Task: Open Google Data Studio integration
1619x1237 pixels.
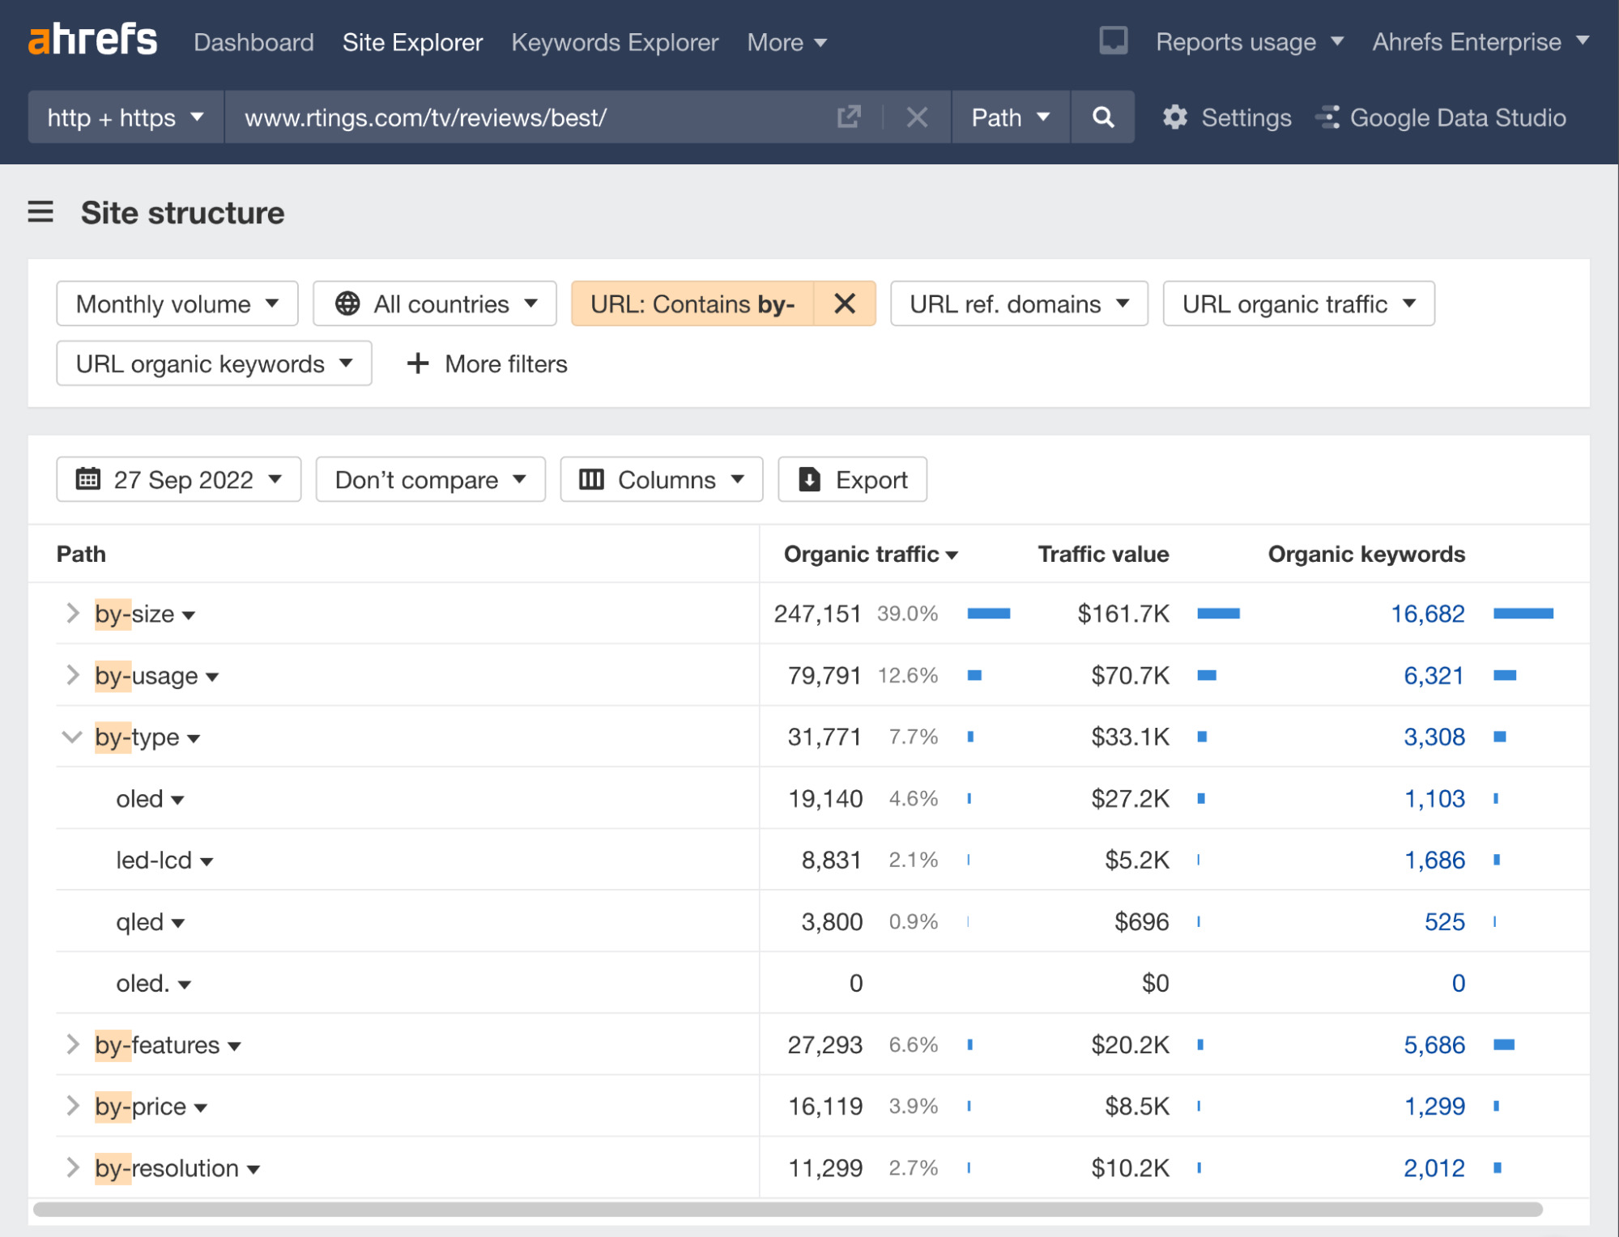Action: click(1441, 117)
